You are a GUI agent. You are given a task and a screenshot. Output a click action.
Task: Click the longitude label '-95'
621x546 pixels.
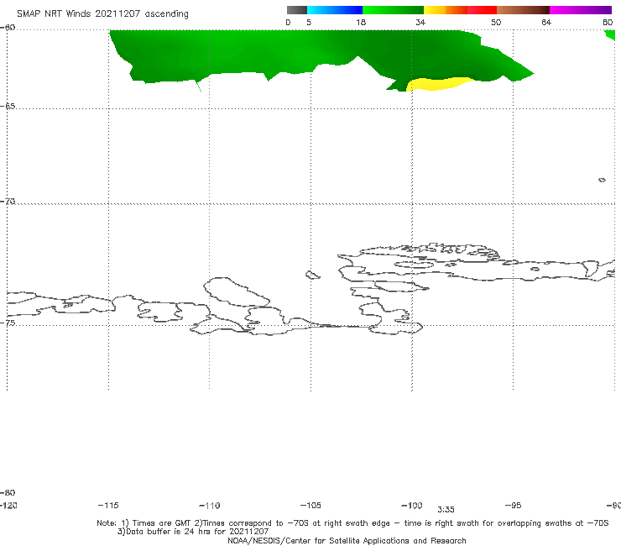[x=513, y=505]
